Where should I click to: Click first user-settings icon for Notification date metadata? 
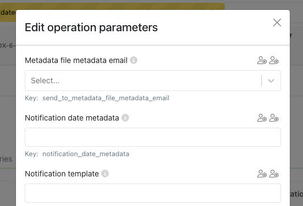262,118
